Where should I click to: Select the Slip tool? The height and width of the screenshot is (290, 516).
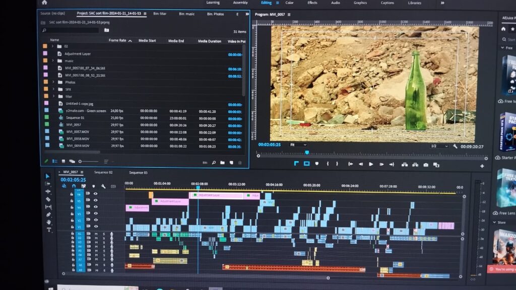(48, 207)
